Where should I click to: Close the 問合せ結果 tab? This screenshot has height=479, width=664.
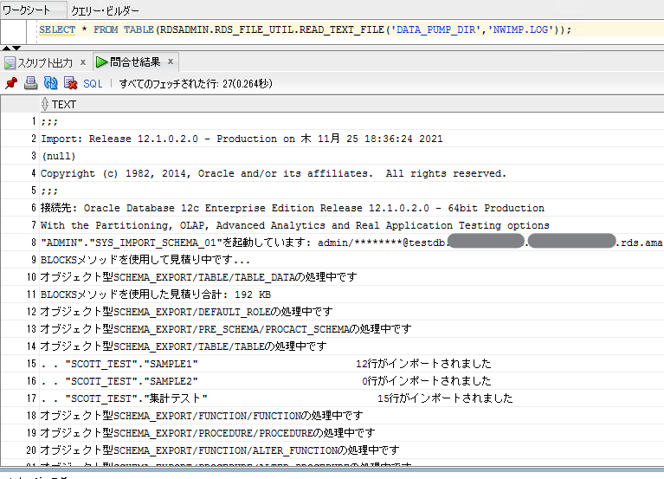pos(171,62)
